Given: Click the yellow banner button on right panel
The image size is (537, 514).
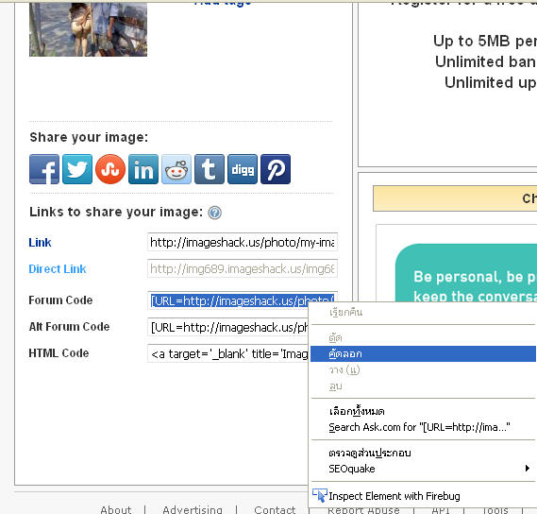Looking at the screenshot, I should (455, 198).
